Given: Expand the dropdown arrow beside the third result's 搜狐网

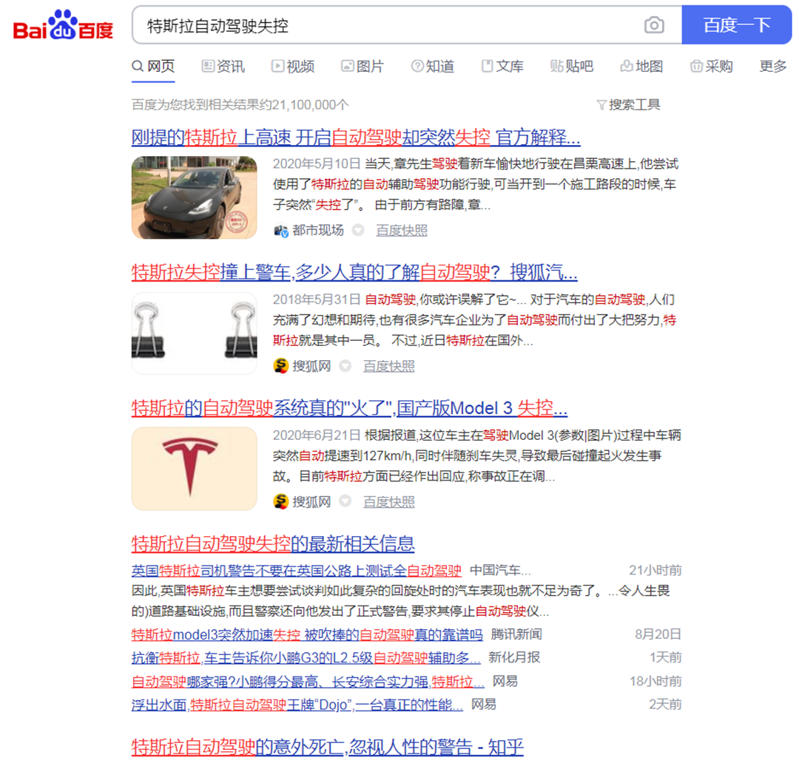Looking at the screenshot, I should 345,502.
